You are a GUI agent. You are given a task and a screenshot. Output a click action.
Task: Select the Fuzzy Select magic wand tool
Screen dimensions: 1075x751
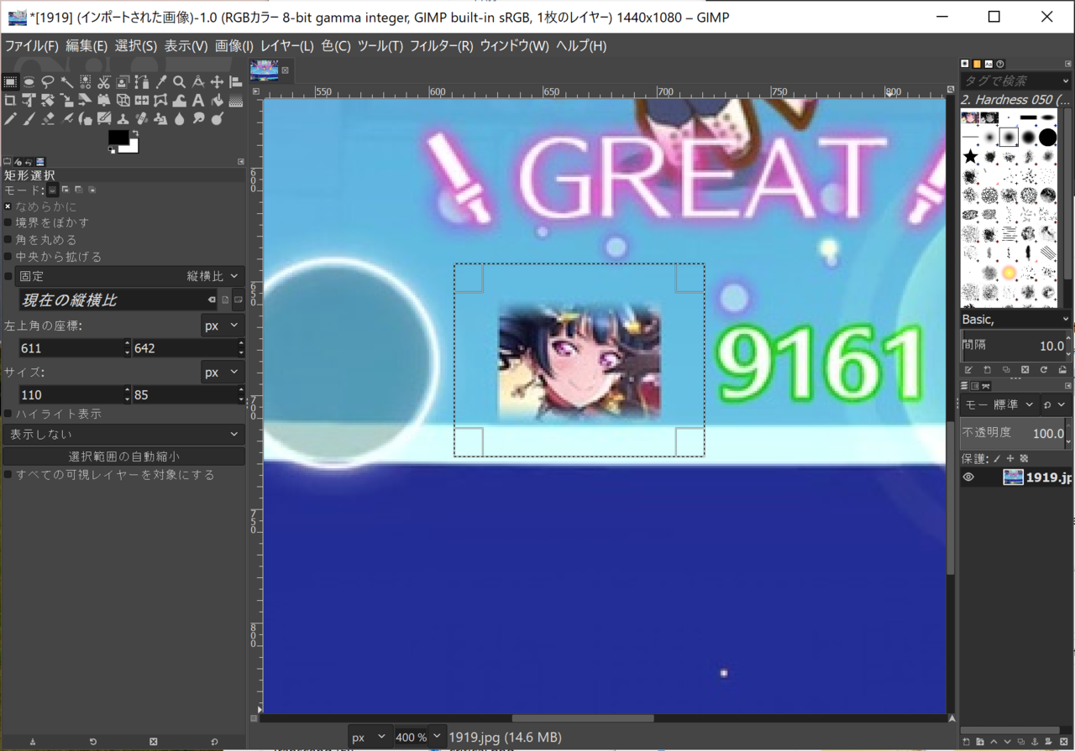(x=66, y=81)
